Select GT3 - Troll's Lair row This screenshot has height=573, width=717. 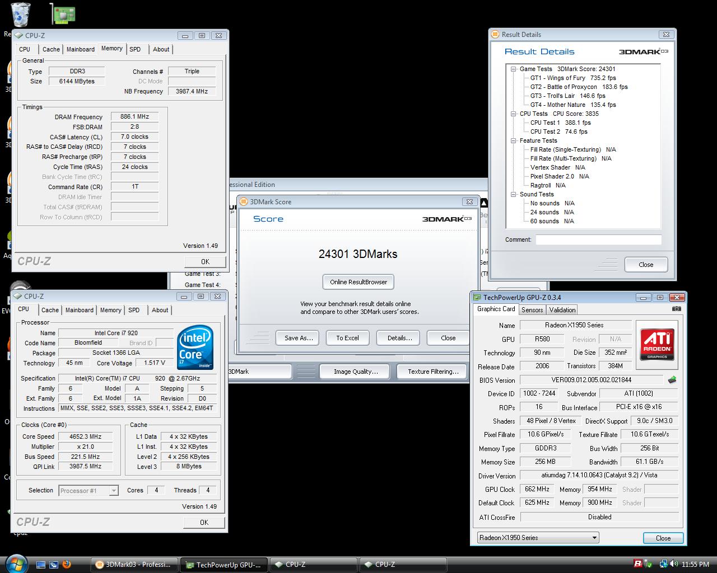click(x=567, y=96)
